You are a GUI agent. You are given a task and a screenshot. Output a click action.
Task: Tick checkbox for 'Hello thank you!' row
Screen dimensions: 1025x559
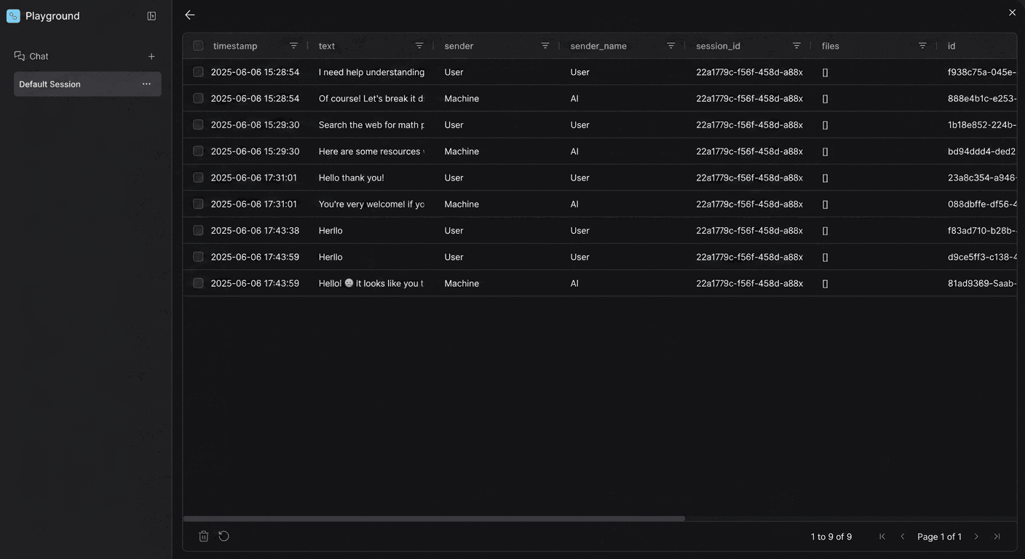(x=198, y=178)
